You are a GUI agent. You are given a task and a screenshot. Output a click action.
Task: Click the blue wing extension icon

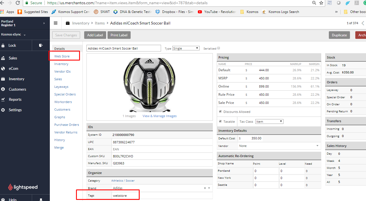click(348, 3)
